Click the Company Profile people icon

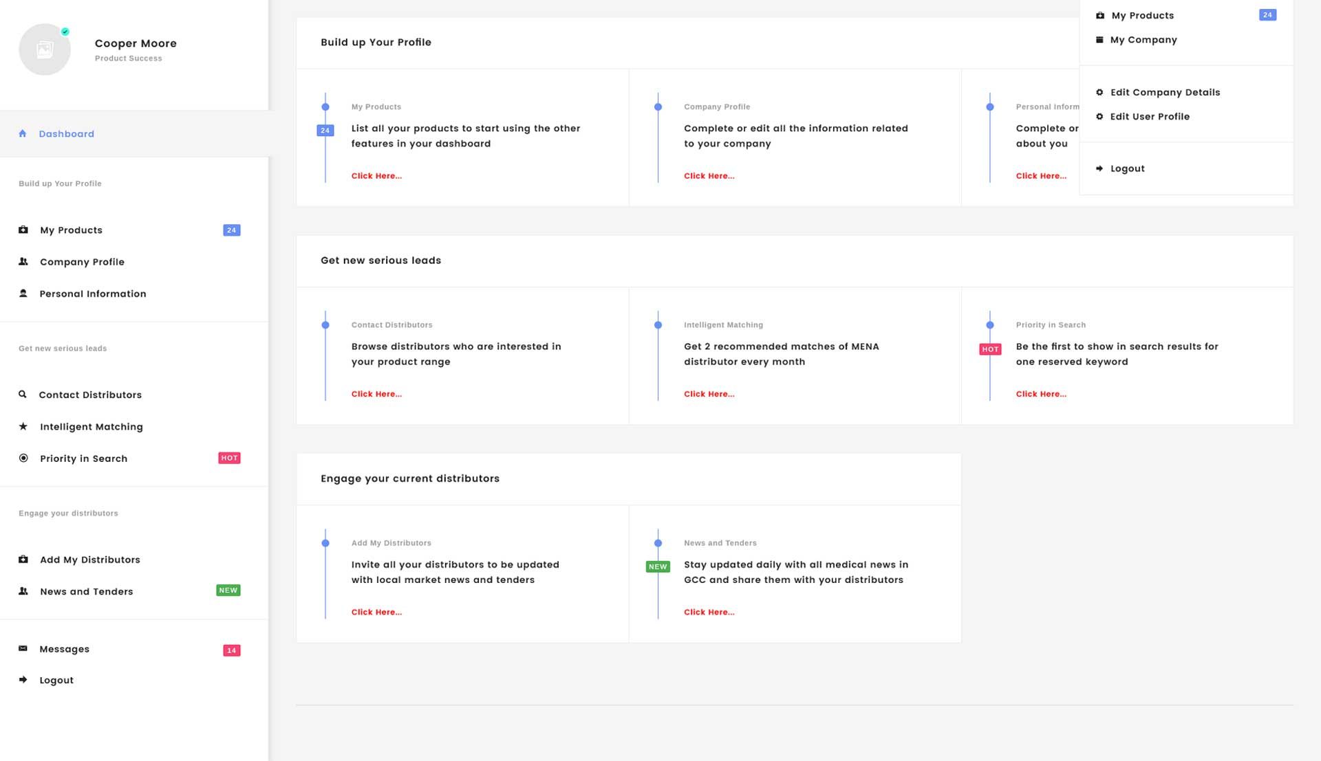click(23, 261)
